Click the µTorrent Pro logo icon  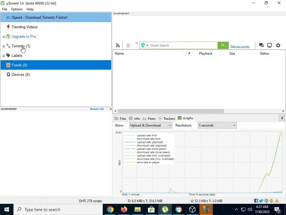click(8, 36)
